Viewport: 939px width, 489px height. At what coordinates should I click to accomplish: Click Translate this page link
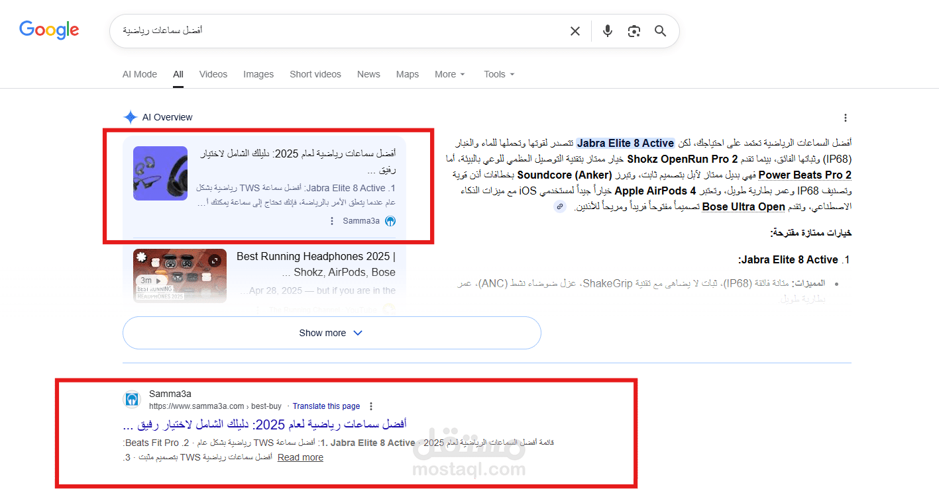point(327,406)
